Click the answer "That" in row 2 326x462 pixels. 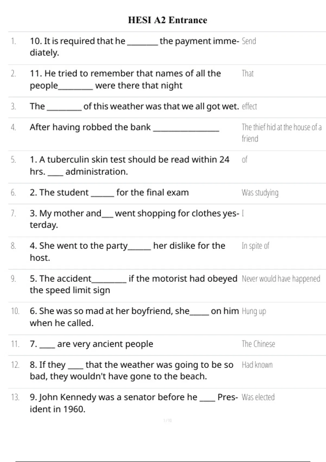pyautogui.click(x=247, y=74)
